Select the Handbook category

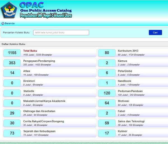[x=125, y=81]
